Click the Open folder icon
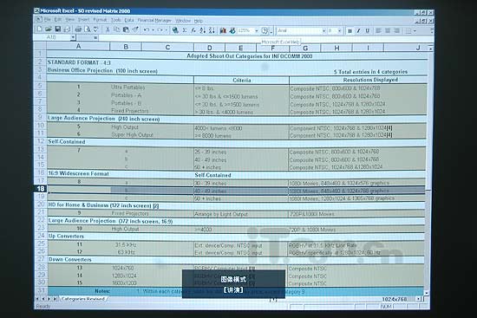This screenshot has width=477, height=318. 49,29
